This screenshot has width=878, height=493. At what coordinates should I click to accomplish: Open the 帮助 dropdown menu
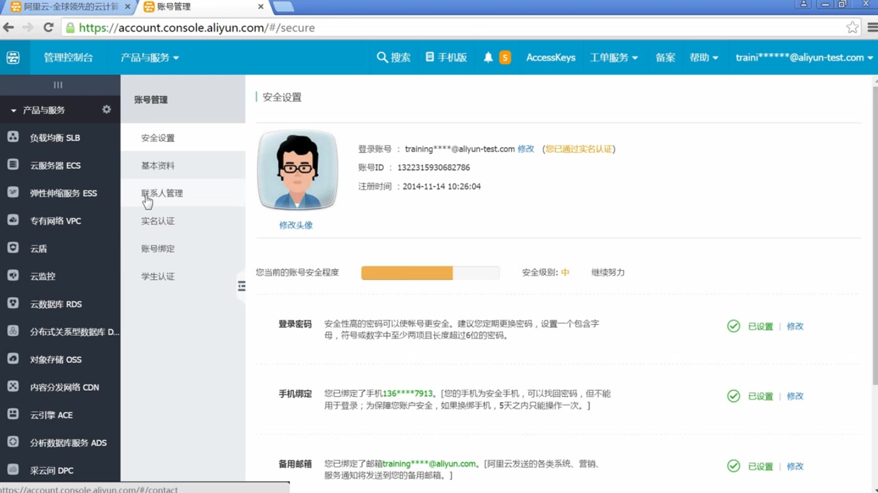[x=704, y=57]
